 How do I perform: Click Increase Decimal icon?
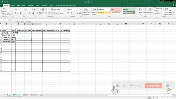tap(77, 13)
